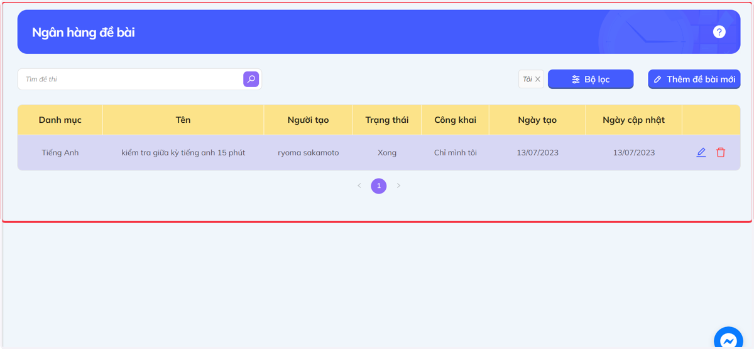The height and width of the screenshot is (349, 754).
Task: Click the Trạng thái column header
Action: [x=387, y=120]
